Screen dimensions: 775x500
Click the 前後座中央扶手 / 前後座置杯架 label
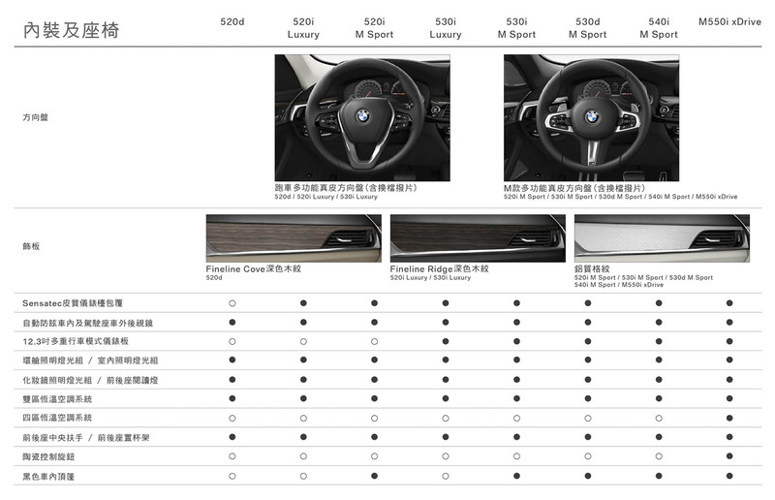tap(86, 438)
